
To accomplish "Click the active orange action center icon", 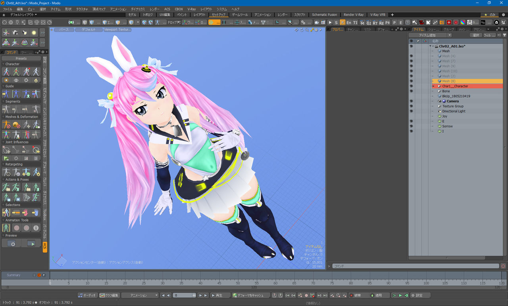I will (214, 22).
